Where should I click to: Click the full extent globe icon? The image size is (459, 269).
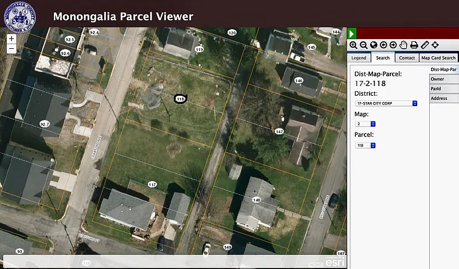374,45
